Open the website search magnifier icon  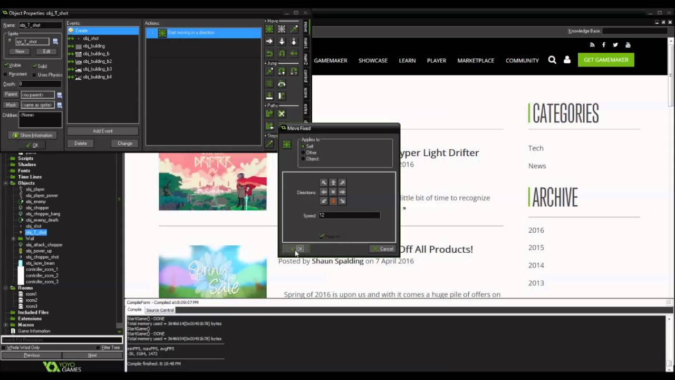(x=552, y=60)
